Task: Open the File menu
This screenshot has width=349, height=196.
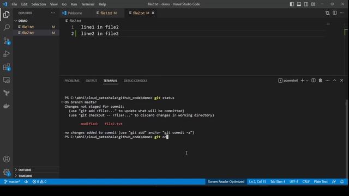Action: point(14,4)
